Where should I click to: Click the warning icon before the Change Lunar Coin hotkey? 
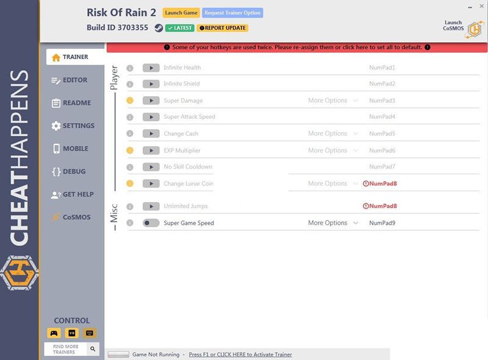click(365, 183)
